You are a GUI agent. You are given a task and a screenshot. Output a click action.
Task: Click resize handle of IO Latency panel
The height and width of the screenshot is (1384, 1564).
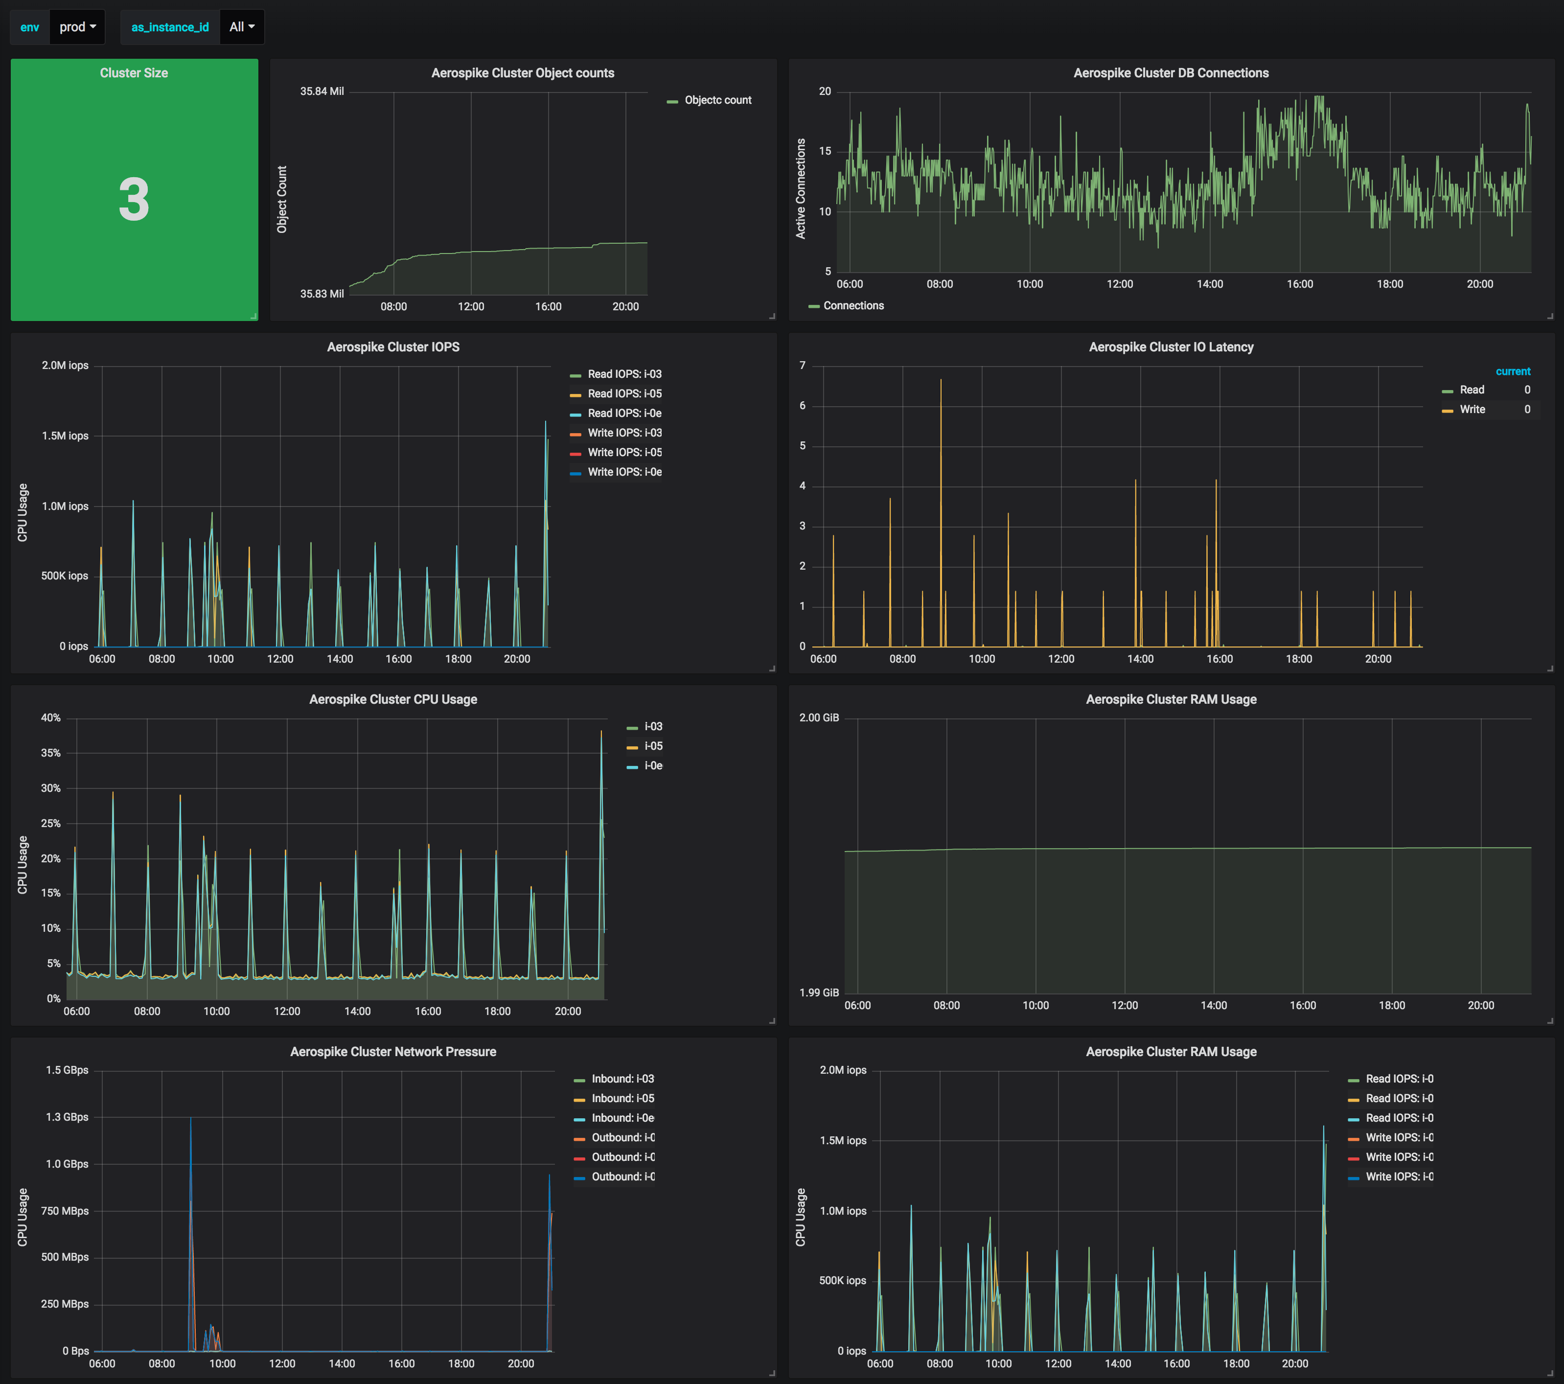[1550, 669]
